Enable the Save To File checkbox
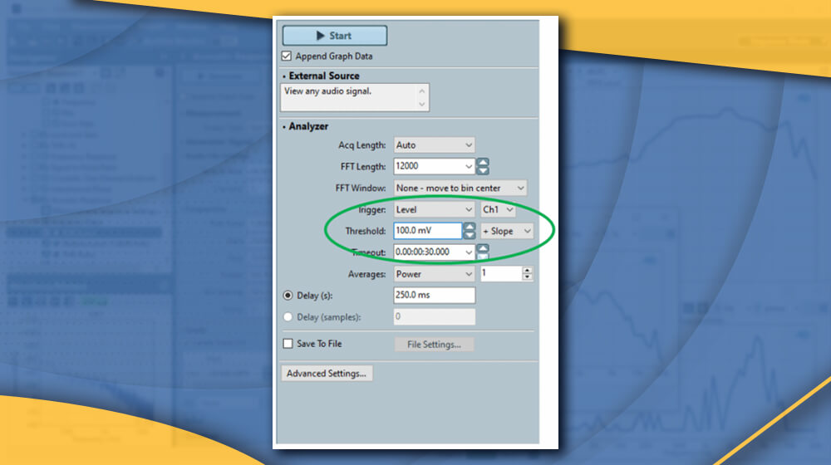 coord(288,344)
